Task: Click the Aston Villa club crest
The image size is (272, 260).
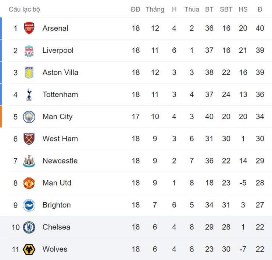Action: pos(29,73)
